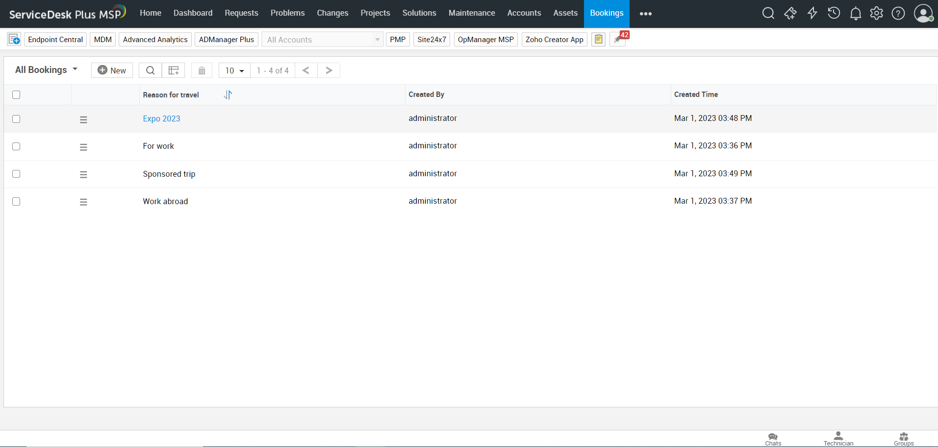Change rows per page from 10

click(x=234, y=70)
